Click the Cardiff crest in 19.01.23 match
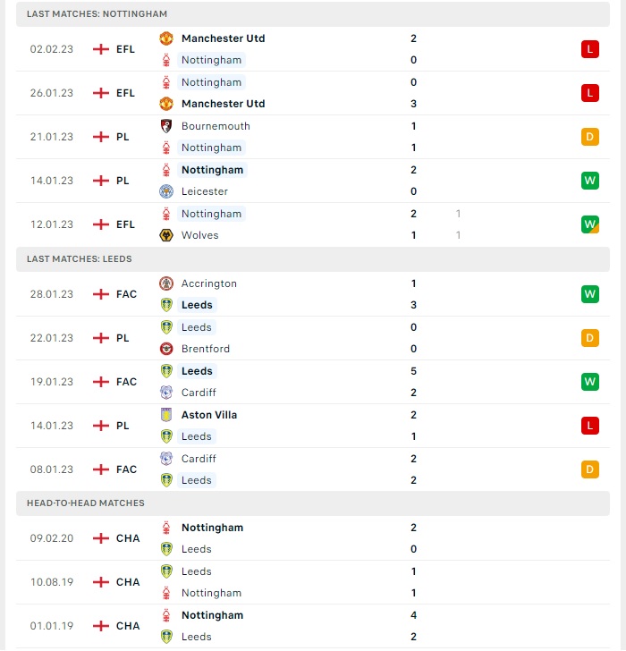 (166, 393)
